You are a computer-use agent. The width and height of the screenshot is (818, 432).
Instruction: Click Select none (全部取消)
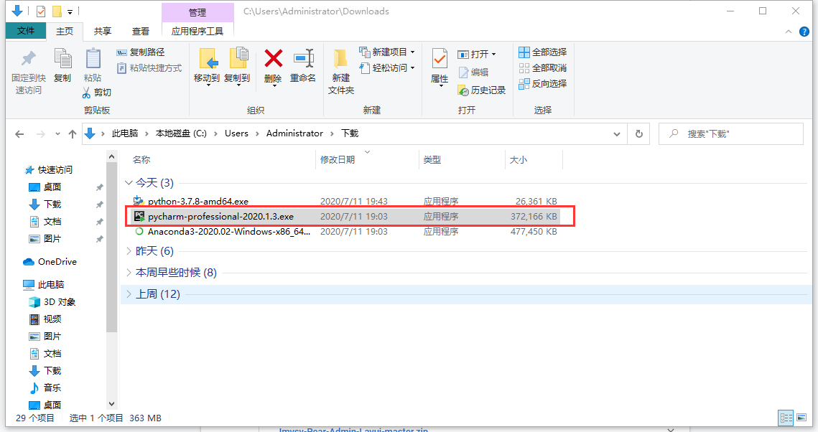[542, 67]
